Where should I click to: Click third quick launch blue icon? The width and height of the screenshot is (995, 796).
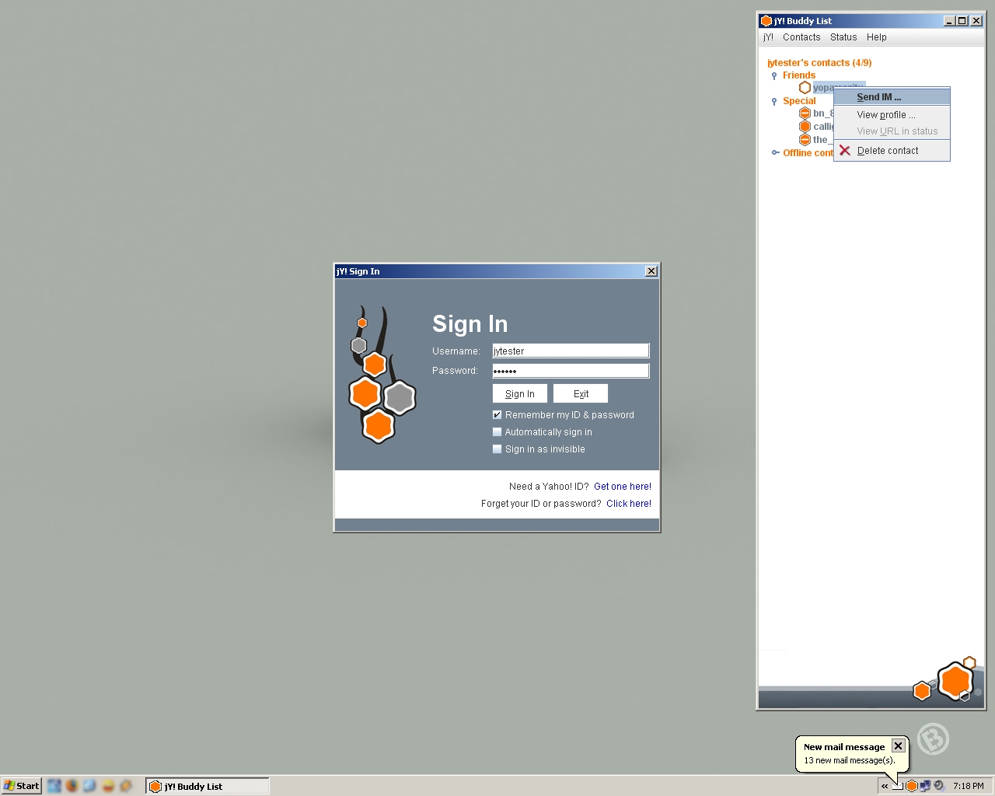point(89,786)
